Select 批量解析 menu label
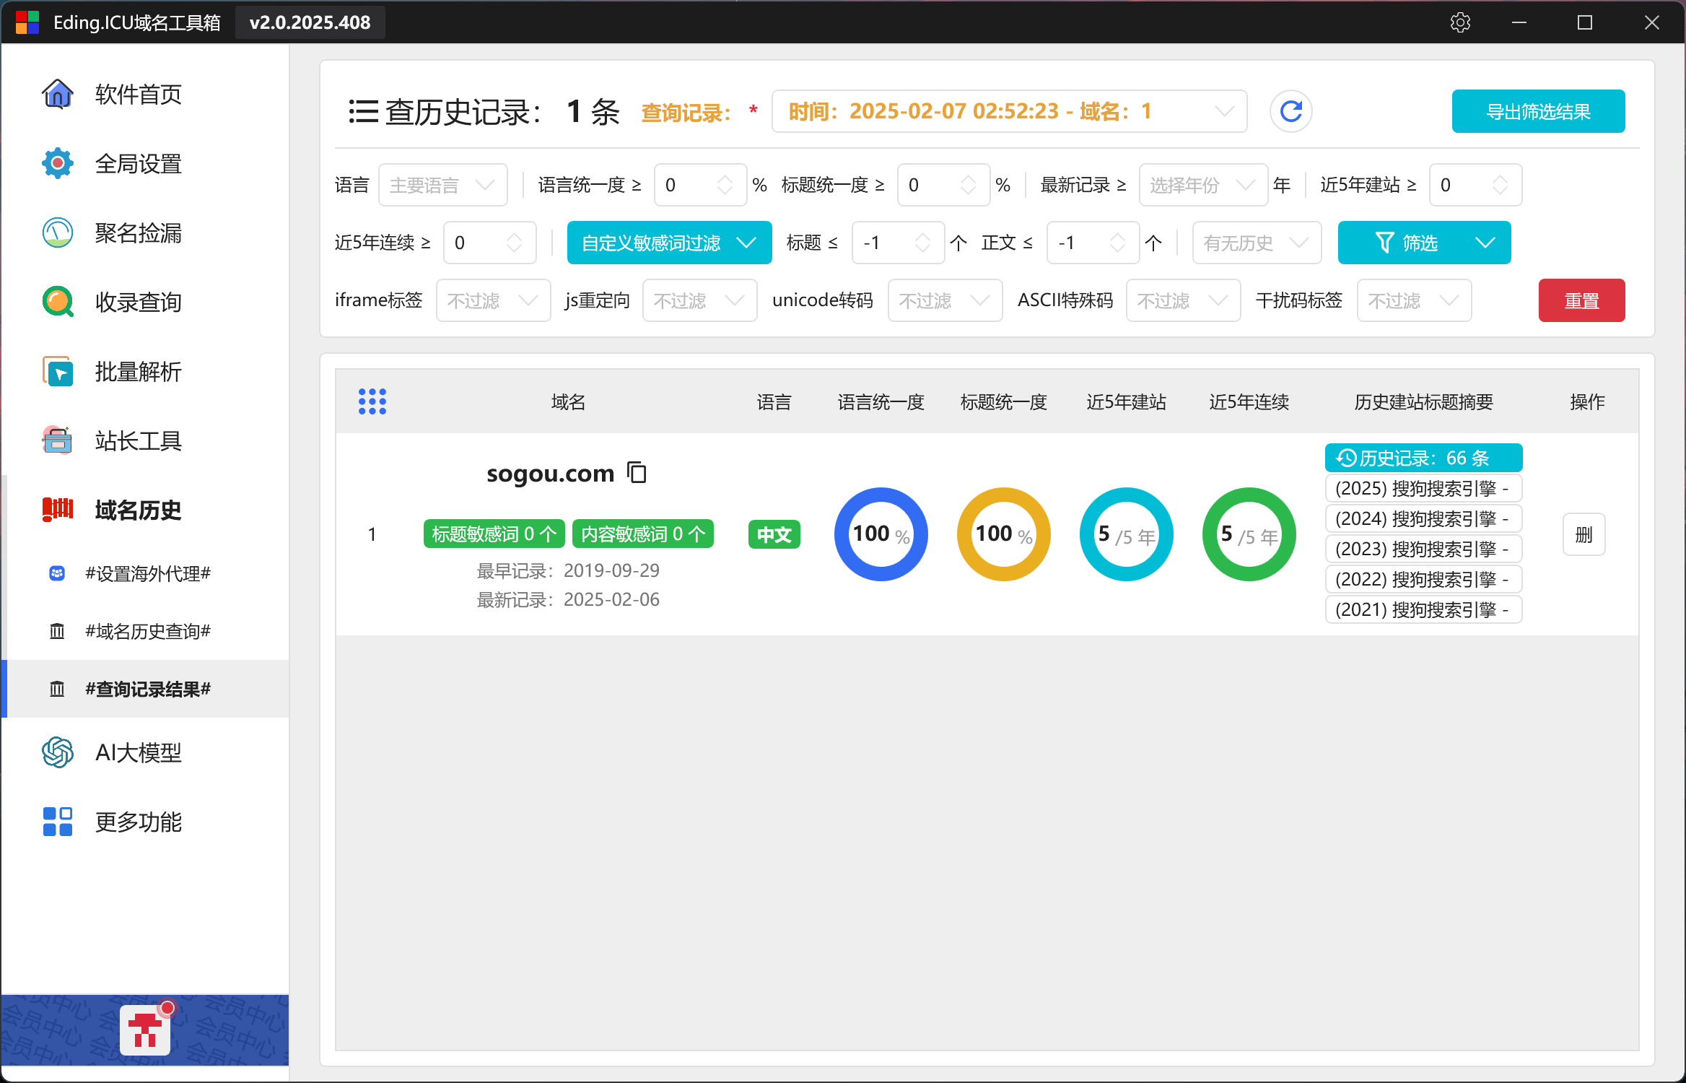1686x1083 pixels. (x=139, y=371)
